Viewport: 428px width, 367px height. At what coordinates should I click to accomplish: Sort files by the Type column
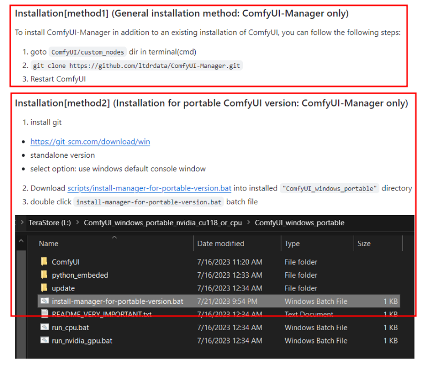tap(292, 243)
